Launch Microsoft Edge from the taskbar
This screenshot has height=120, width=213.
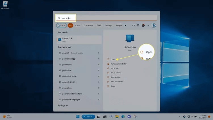coord(123,117)
